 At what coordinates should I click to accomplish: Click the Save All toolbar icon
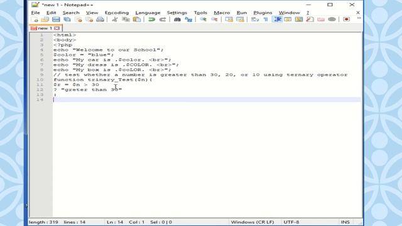tap(67, 19)
